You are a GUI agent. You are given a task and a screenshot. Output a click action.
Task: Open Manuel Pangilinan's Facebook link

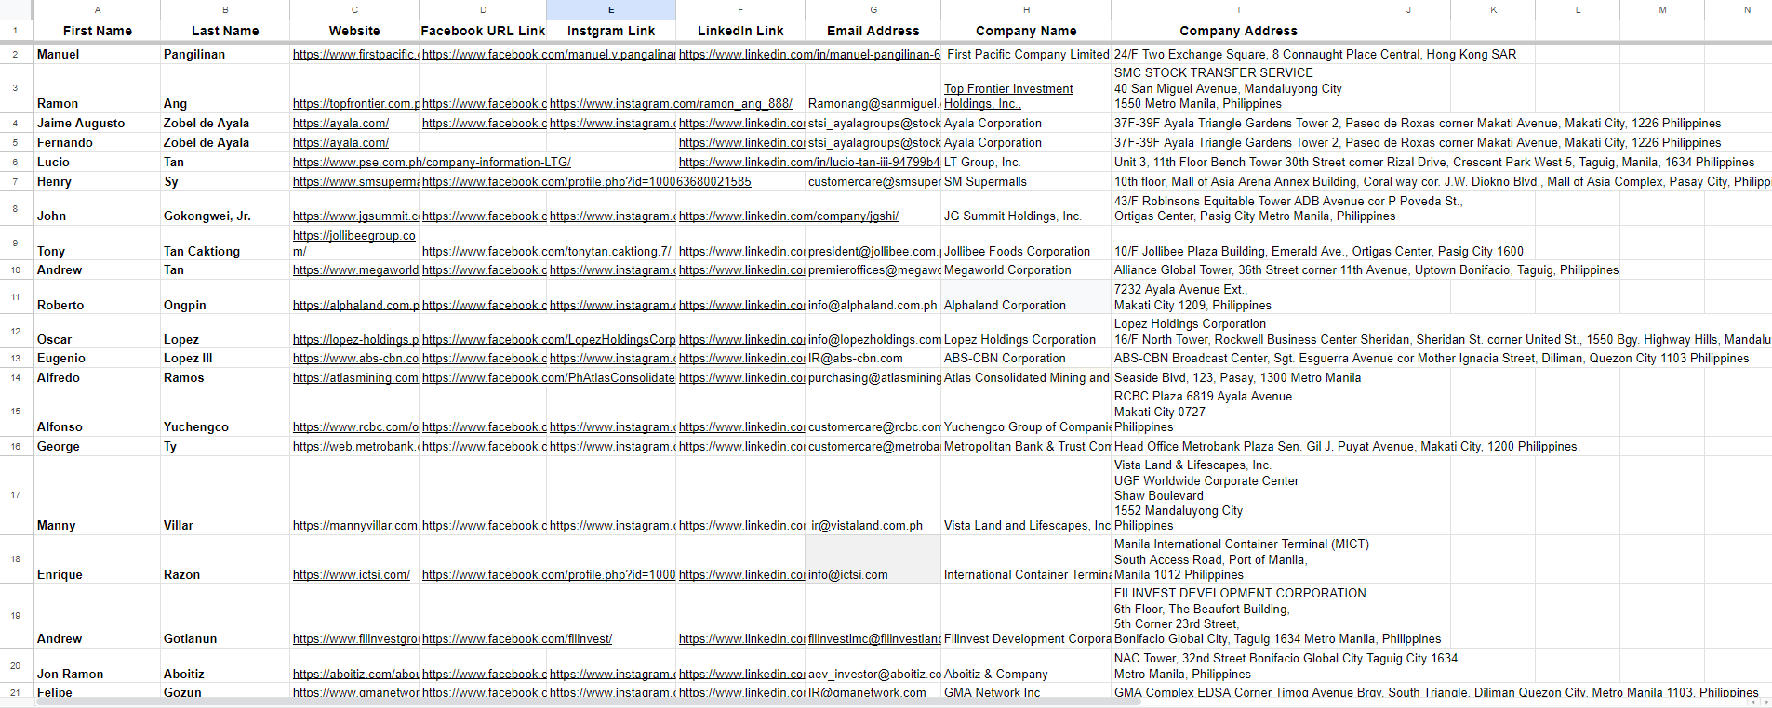click(x=548, y=55)
